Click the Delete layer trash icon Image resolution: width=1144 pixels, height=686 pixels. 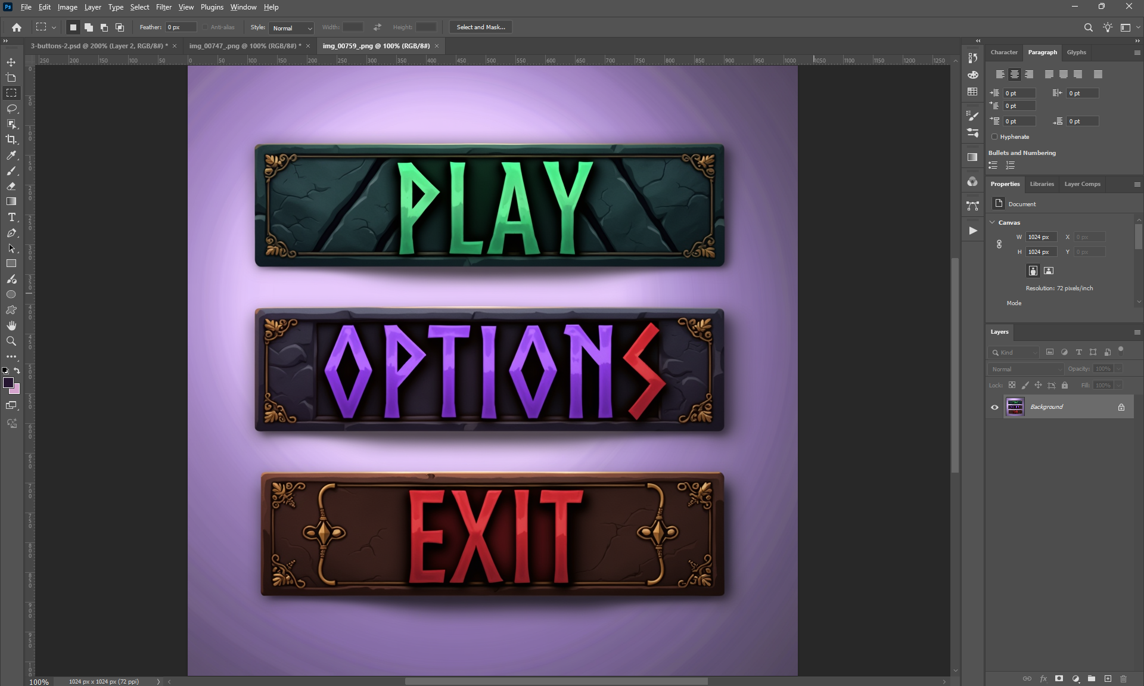pos(1123,678)
